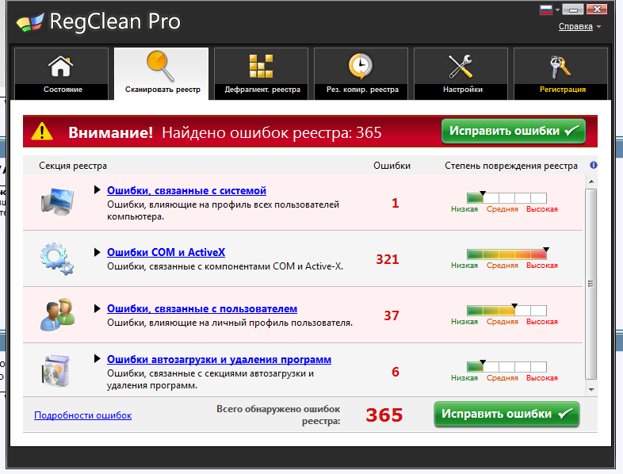Click the wrench and screwdriver settings icon
This screenshot has width=623, height=474.
point(461,67)
